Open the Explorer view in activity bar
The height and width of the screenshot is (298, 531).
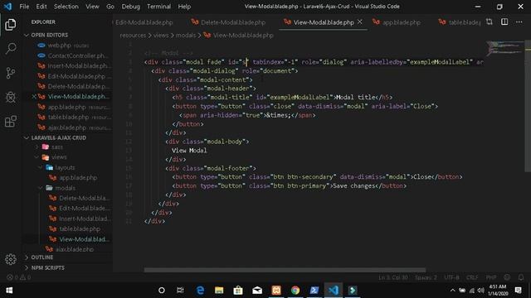[x=11, y=24]
